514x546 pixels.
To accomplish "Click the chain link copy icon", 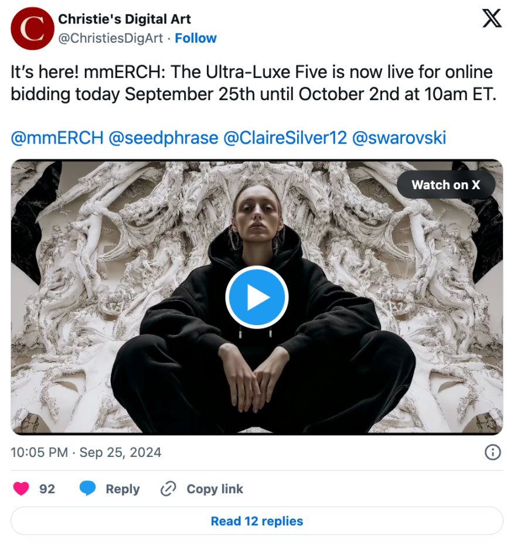I will (x=168, y=489).
